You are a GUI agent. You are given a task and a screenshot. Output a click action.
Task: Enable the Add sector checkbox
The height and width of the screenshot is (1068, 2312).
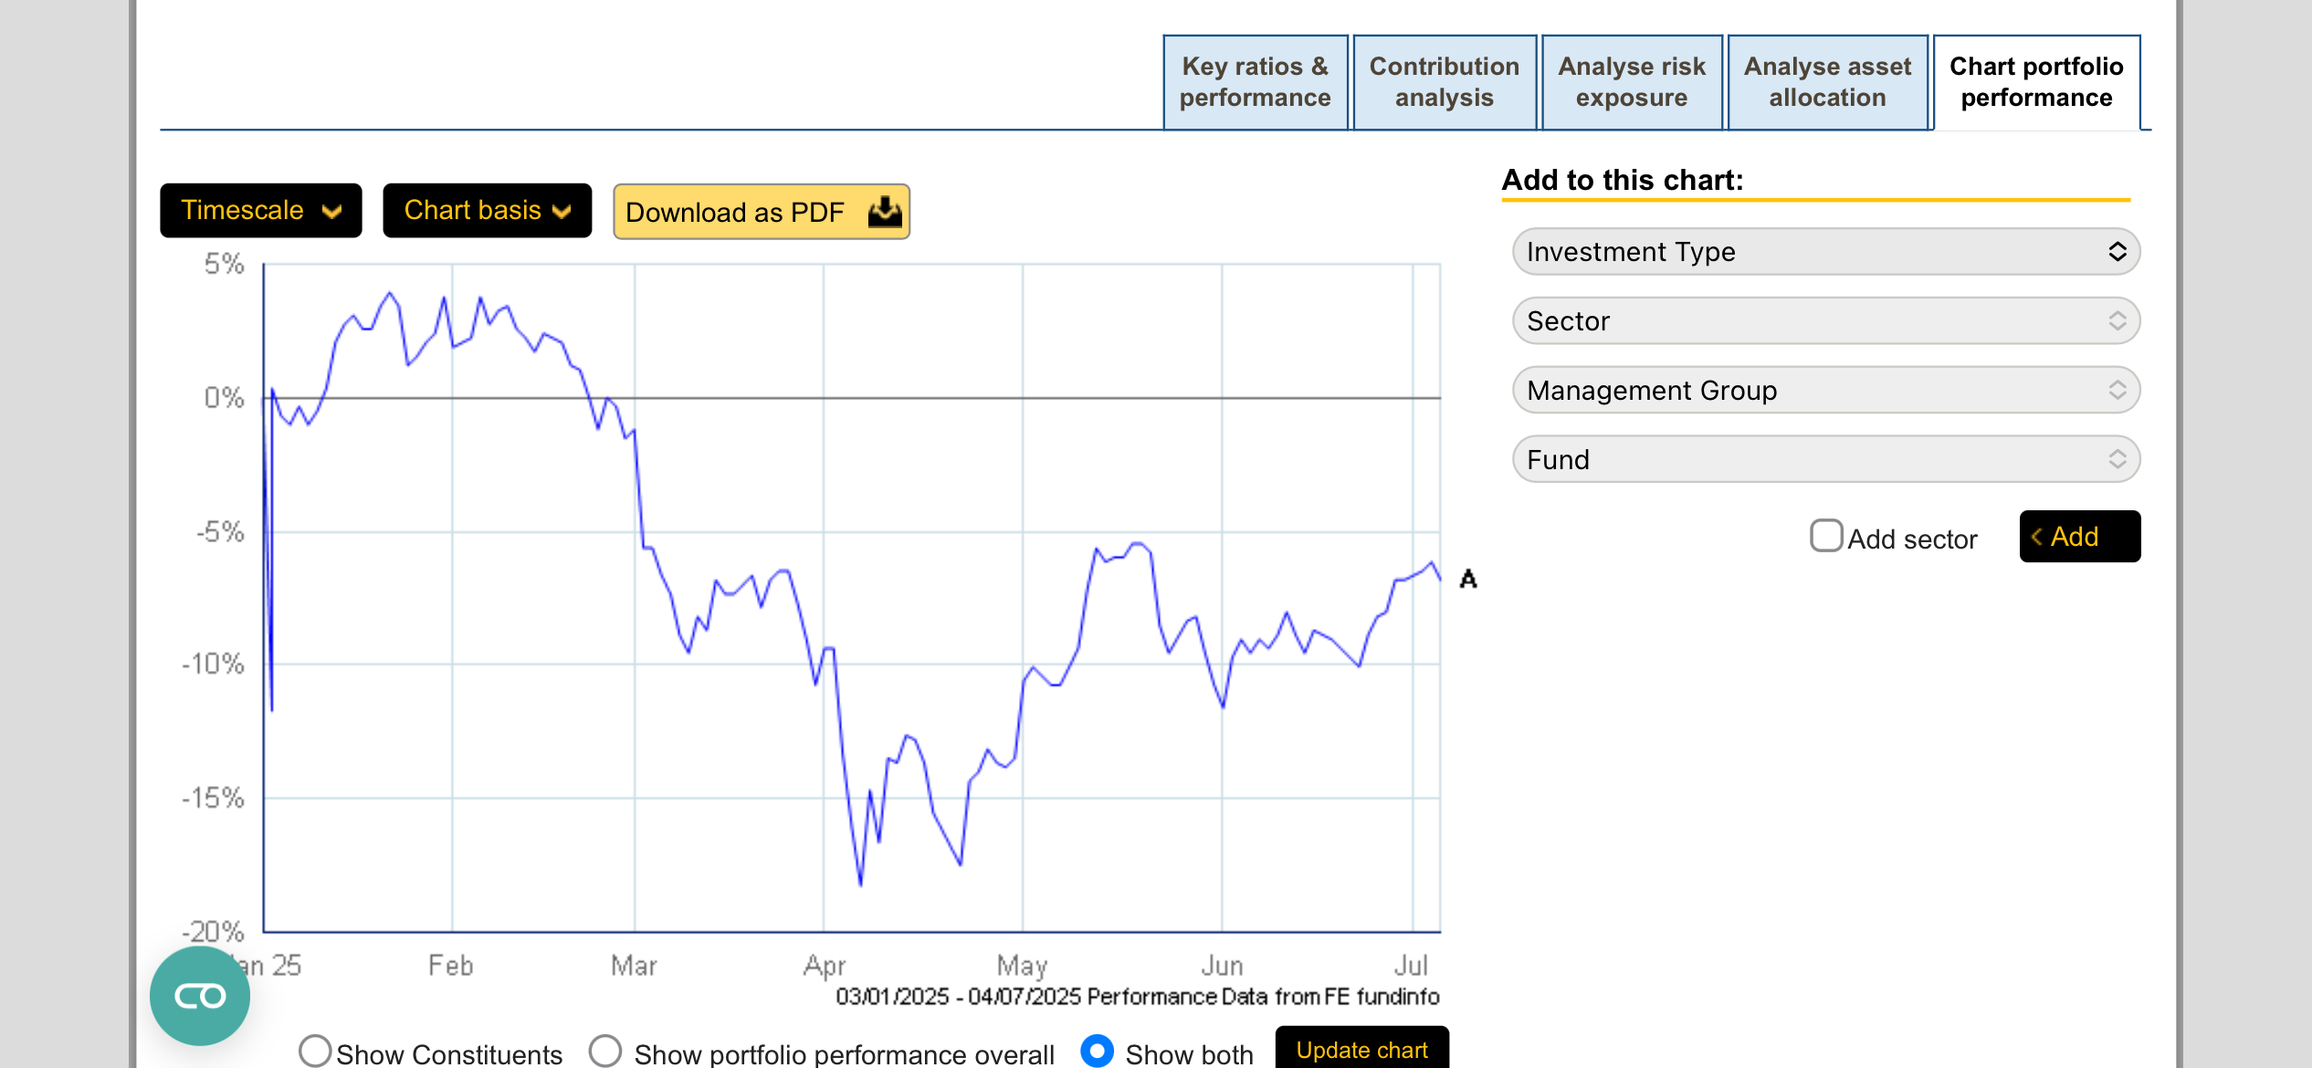pyautogui.click(x=1825, y=536)
